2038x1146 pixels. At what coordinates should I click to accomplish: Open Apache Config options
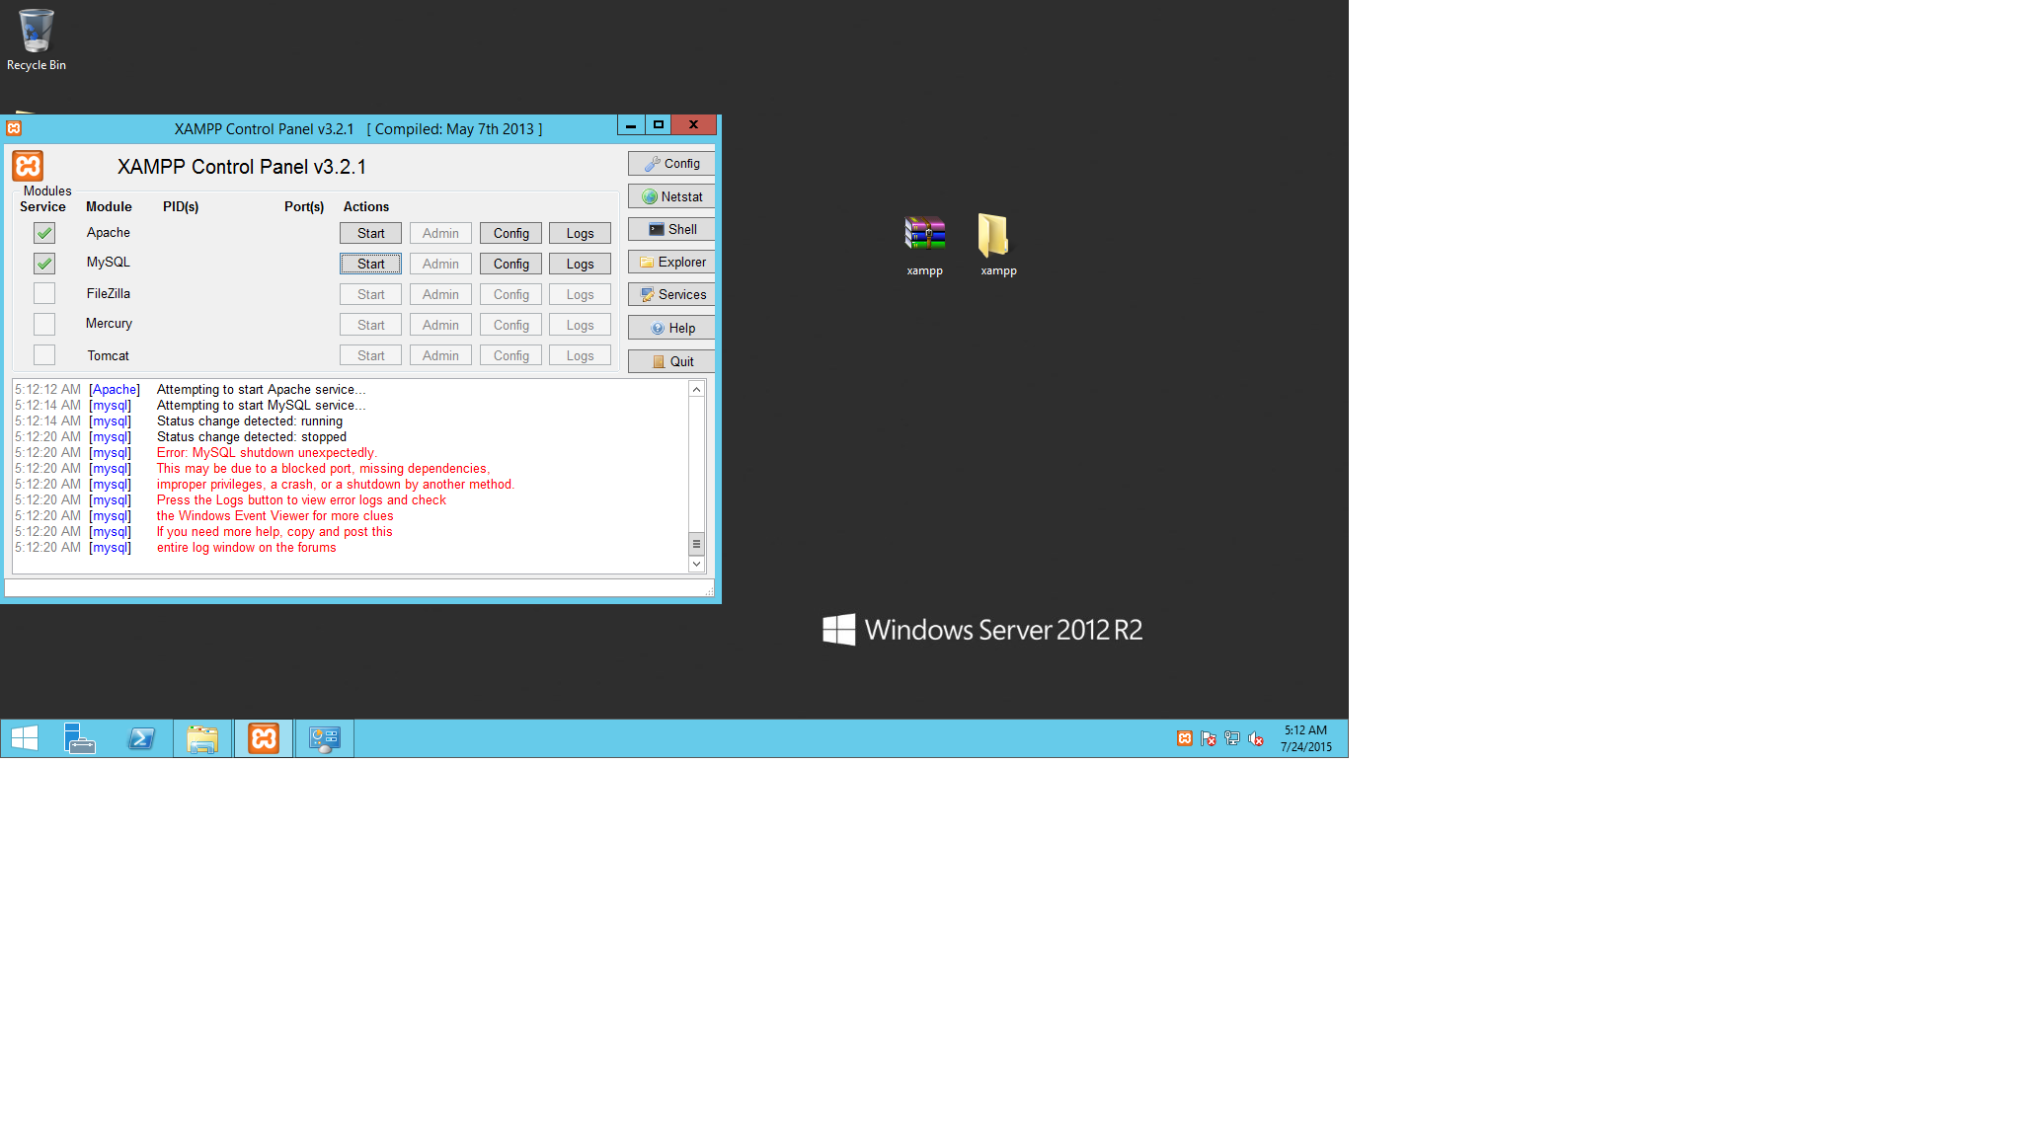(510, 233)
